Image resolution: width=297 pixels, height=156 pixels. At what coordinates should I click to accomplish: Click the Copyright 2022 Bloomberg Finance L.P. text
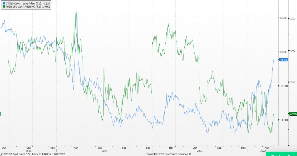(169, 154)
